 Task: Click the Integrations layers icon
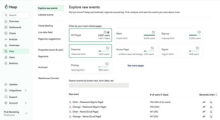pyautogui.click(x=6, y=90)
